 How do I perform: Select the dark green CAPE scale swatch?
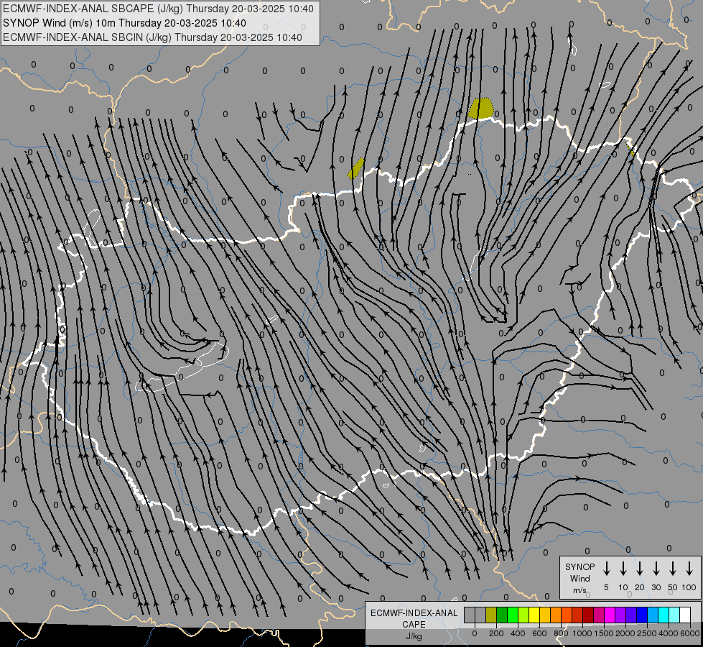[502, 615]
